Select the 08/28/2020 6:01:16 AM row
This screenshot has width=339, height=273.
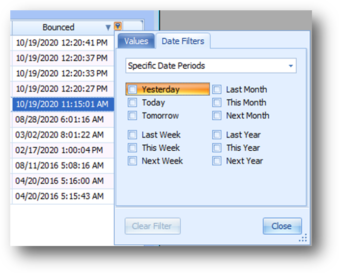click(63, 119)
